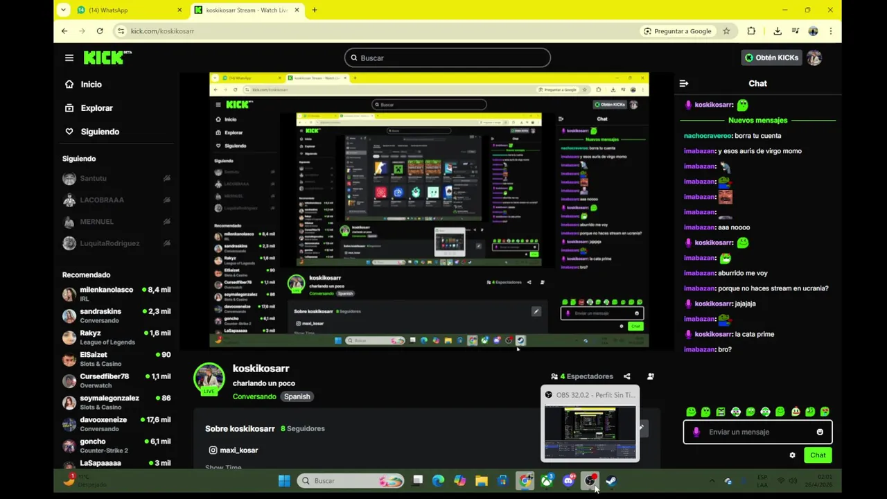This screenshot has height=499, width=887.
Task: Open Siguiendo in the sidebar navigation
Action: point(92,132)
